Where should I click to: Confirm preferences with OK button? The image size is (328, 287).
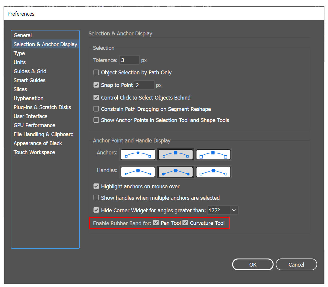click(x=253, y=265)
